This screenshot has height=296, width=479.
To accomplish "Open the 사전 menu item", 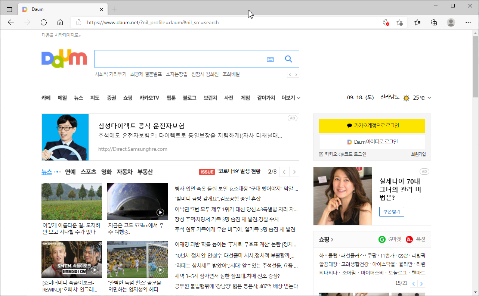I will tap(229, 98).
